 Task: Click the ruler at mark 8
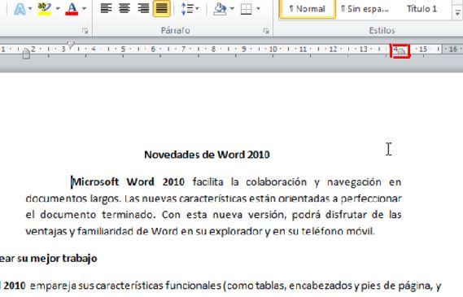point(213,49)
